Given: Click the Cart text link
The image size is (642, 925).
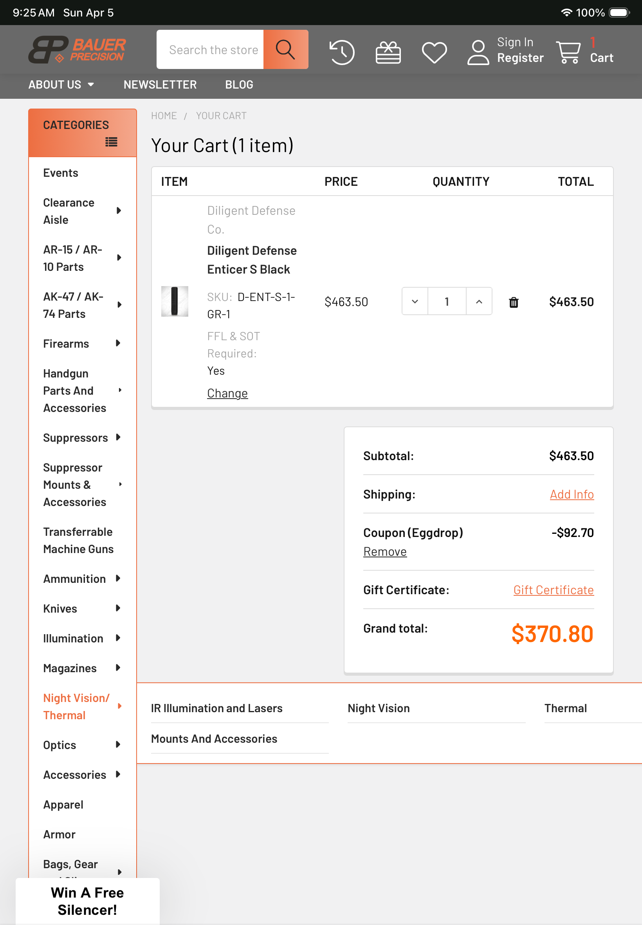Looking at the screenshot, I should (602, 58).
